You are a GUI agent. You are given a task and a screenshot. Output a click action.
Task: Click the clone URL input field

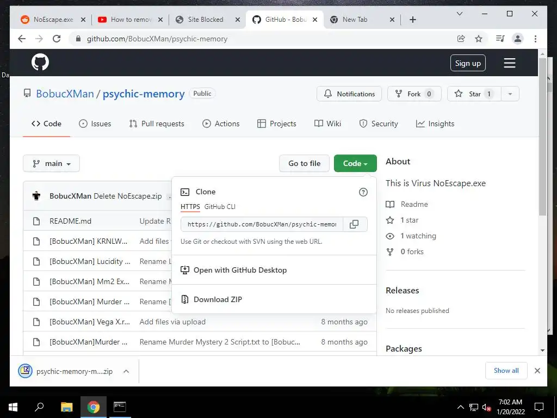point(262,224)
